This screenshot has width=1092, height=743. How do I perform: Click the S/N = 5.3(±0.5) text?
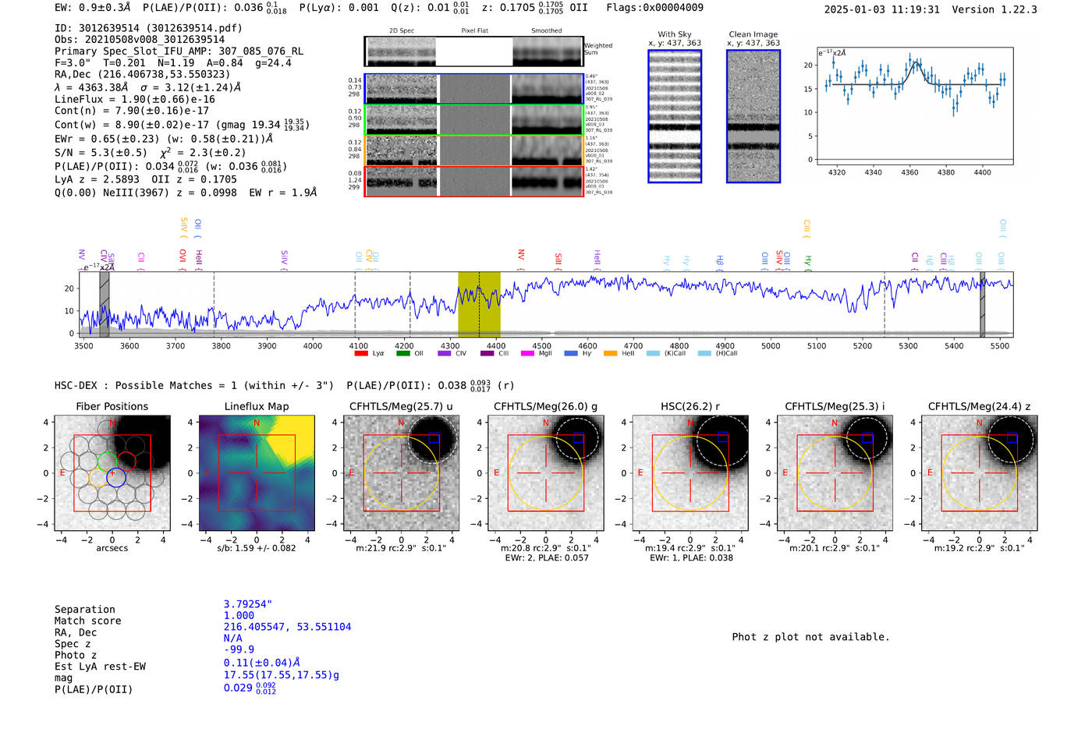click(x=101, y=153)
